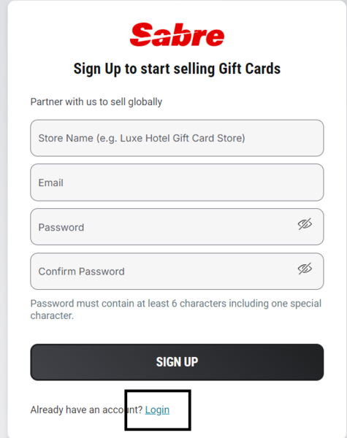Click the red Sabre brand image
This screenshot has width=347, height=438.
[177, 34]
